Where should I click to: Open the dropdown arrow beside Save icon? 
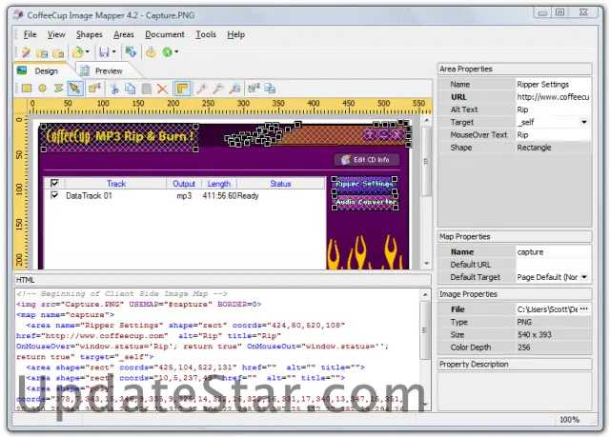[x=114, y=51]
